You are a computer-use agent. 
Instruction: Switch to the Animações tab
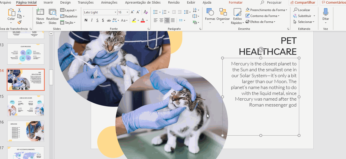(x=109, y=3)
